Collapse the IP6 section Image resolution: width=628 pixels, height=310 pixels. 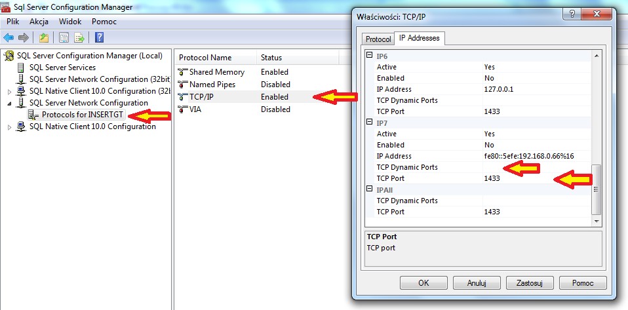coord(370,56)
